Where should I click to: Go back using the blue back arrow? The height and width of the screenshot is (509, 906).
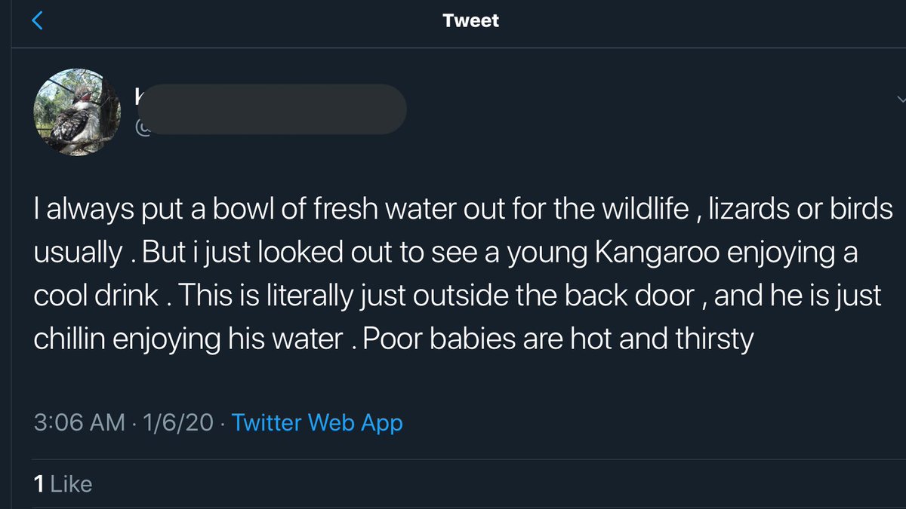click(38, 20)
